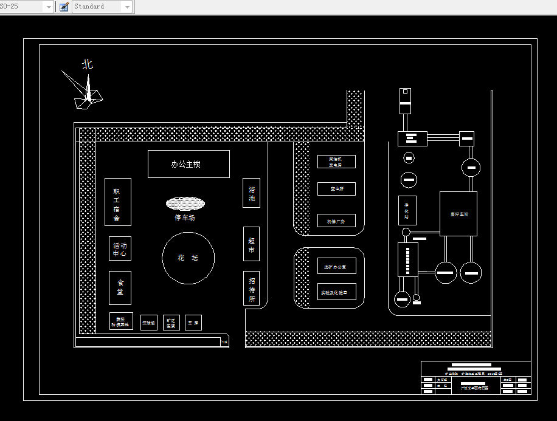Screen dimensions: 557x421
Task: Select the 浴池 building label
Action: point(252,194)
